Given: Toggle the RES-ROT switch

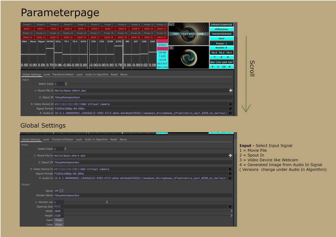Looking at the screenshot, I should point(162,64).
